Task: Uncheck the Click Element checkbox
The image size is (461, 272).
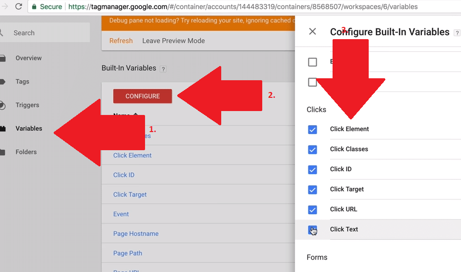Action: (313, 130)
